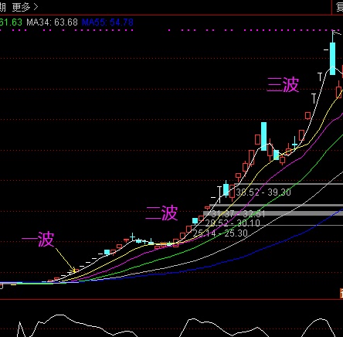Image resolution: width=343 pixels, height=337 pixels.
Task: Select the 二波 annotation text
Action: (x=161, y=213)
